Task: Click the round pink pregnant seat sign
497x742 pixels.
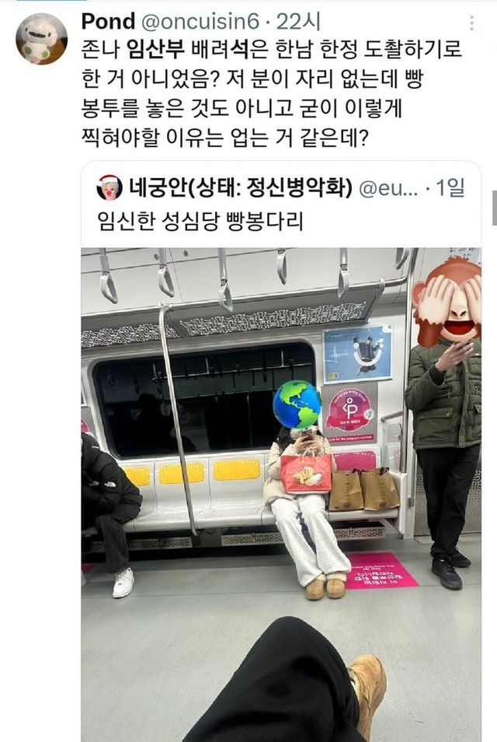Action: (349, 410)
